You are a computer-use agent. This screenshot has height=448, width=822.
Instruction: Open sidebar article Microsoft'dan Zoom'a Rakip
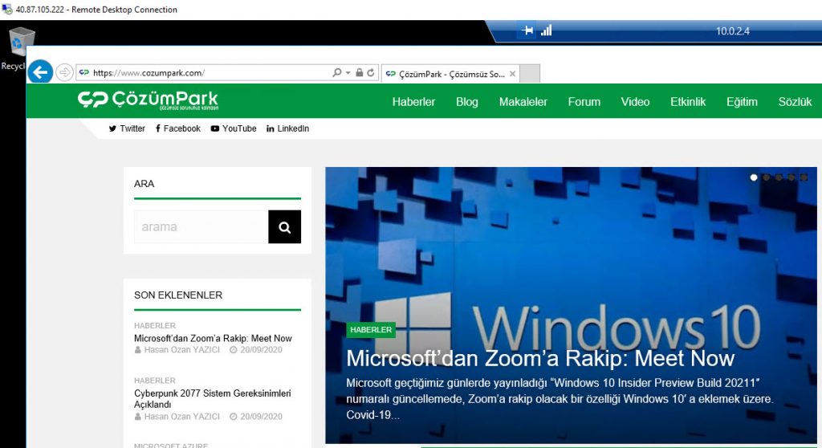[x=213, y=338]
